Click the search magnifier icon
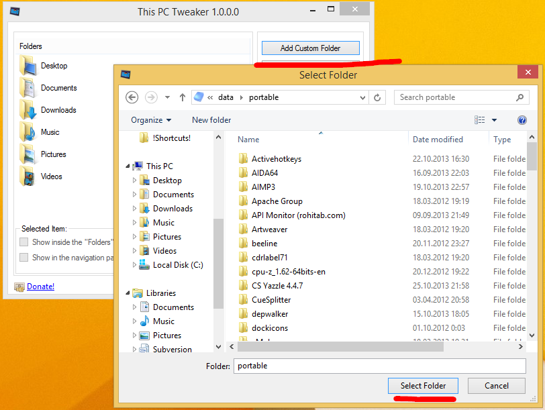This screenshot has height=410, width=545. tap(519, 97)
